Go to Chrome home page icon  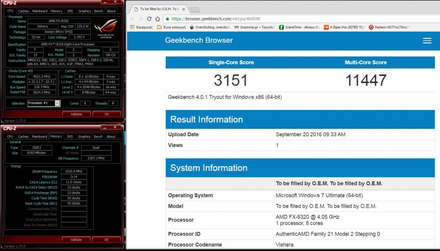click(158, 19)
